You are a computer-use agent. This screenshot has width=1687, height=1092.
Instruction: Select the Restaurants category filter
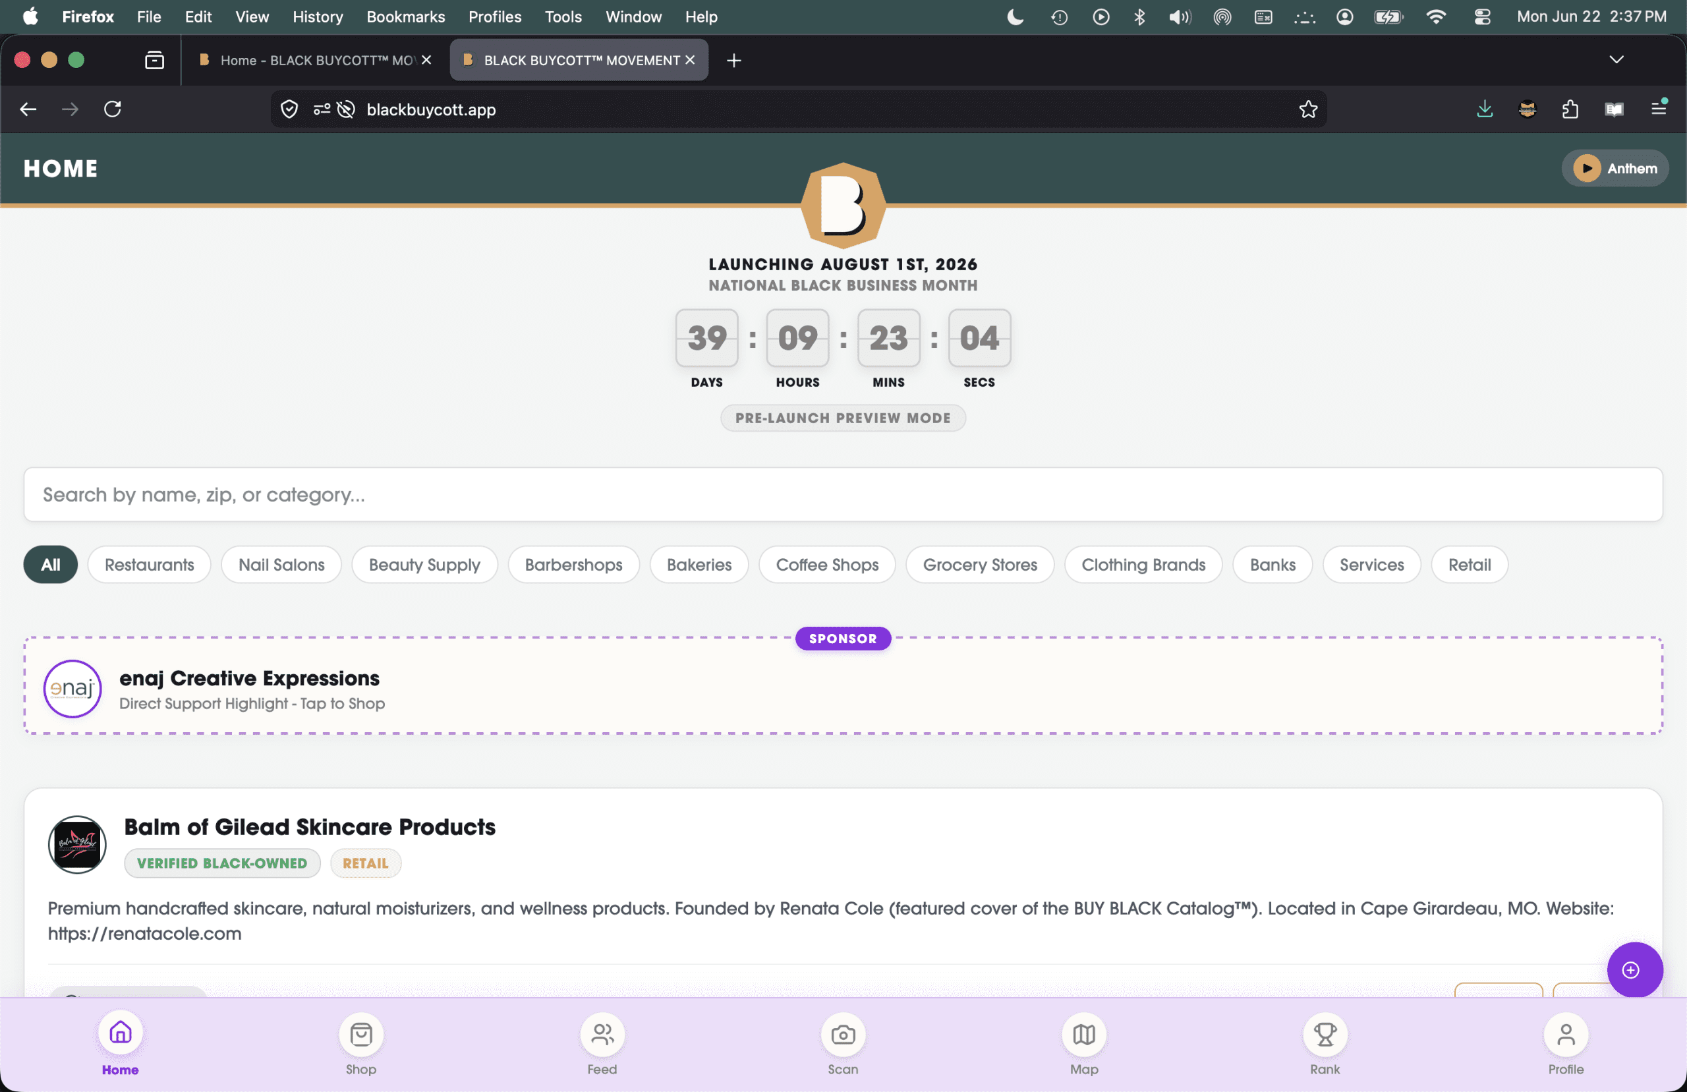(149, 564)
